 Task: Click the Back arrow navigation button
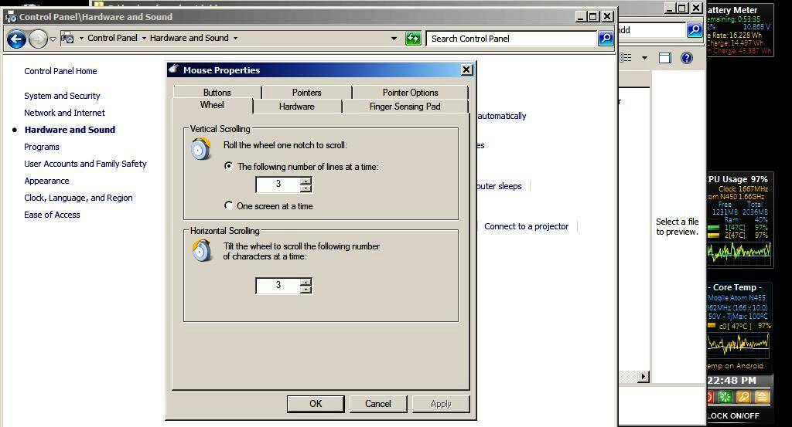16,39
